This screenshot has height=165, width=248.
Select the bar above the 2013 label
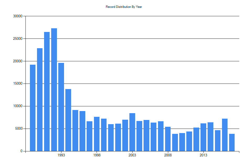click(203, 137)
